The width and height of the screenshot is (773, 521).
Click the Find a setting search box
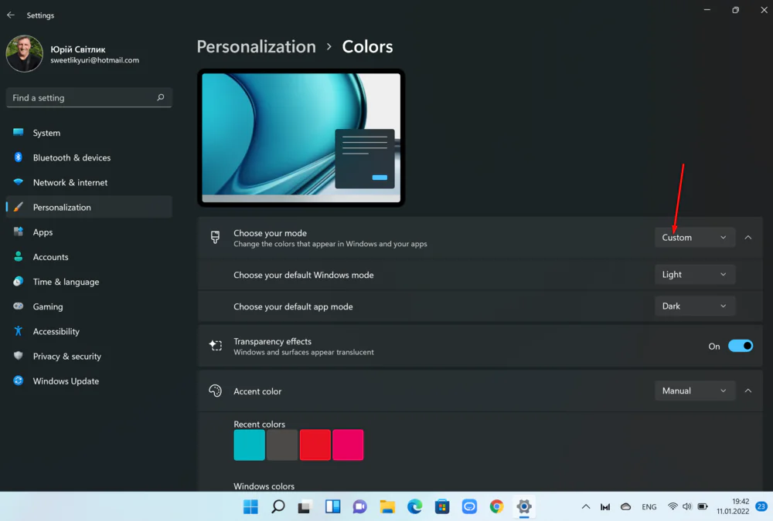[81, 98]
